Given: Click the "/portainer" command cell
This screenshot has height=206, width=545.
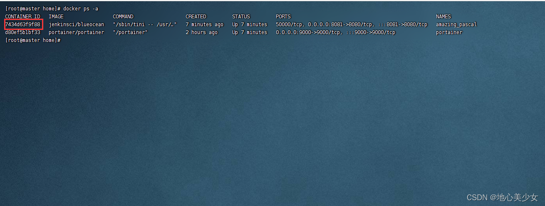Looking at the screenshot, I should tap(130, 32).
